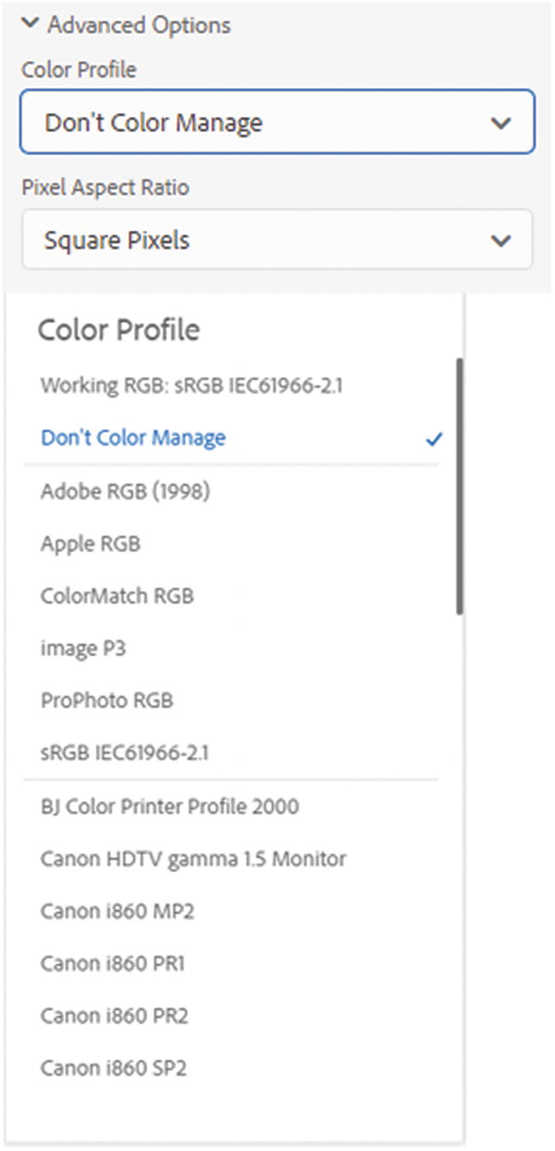Click the Color Profile list scrollbar
This screenshot has width=555, height=1151.
tap(459, 479)
